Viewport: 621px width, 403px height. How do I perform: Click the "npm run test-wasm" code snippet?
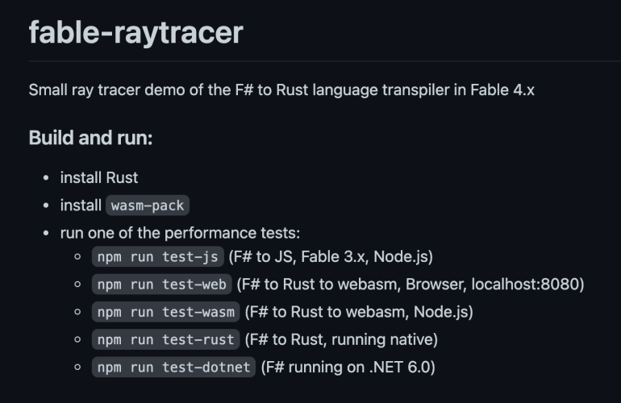point(166,311)
